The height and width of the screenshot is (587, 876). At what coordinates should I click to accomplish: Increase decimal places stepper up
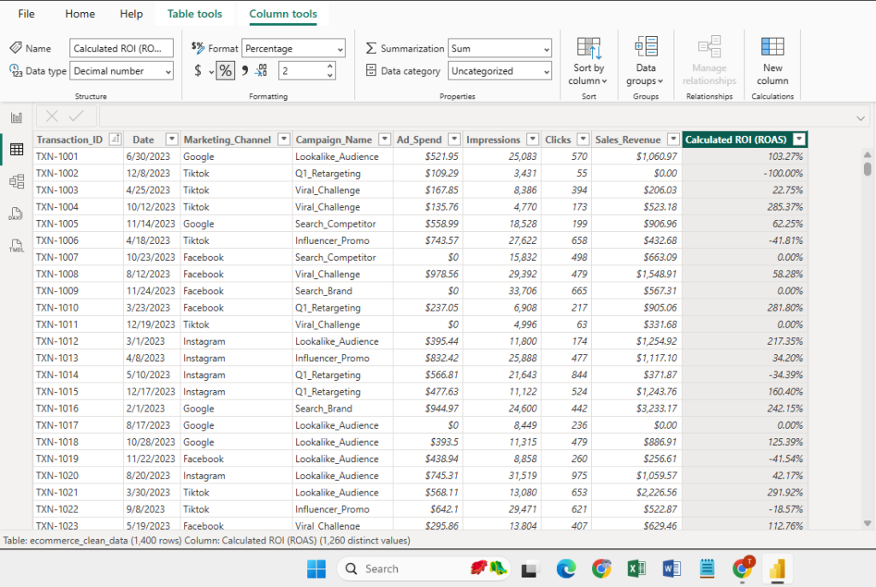coord(330,66)
